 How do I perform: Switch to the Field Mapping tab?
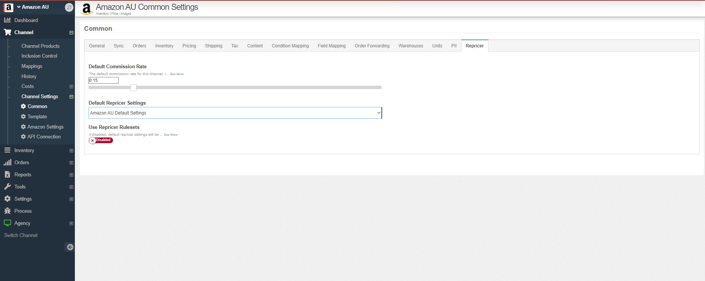click(332, 46)
